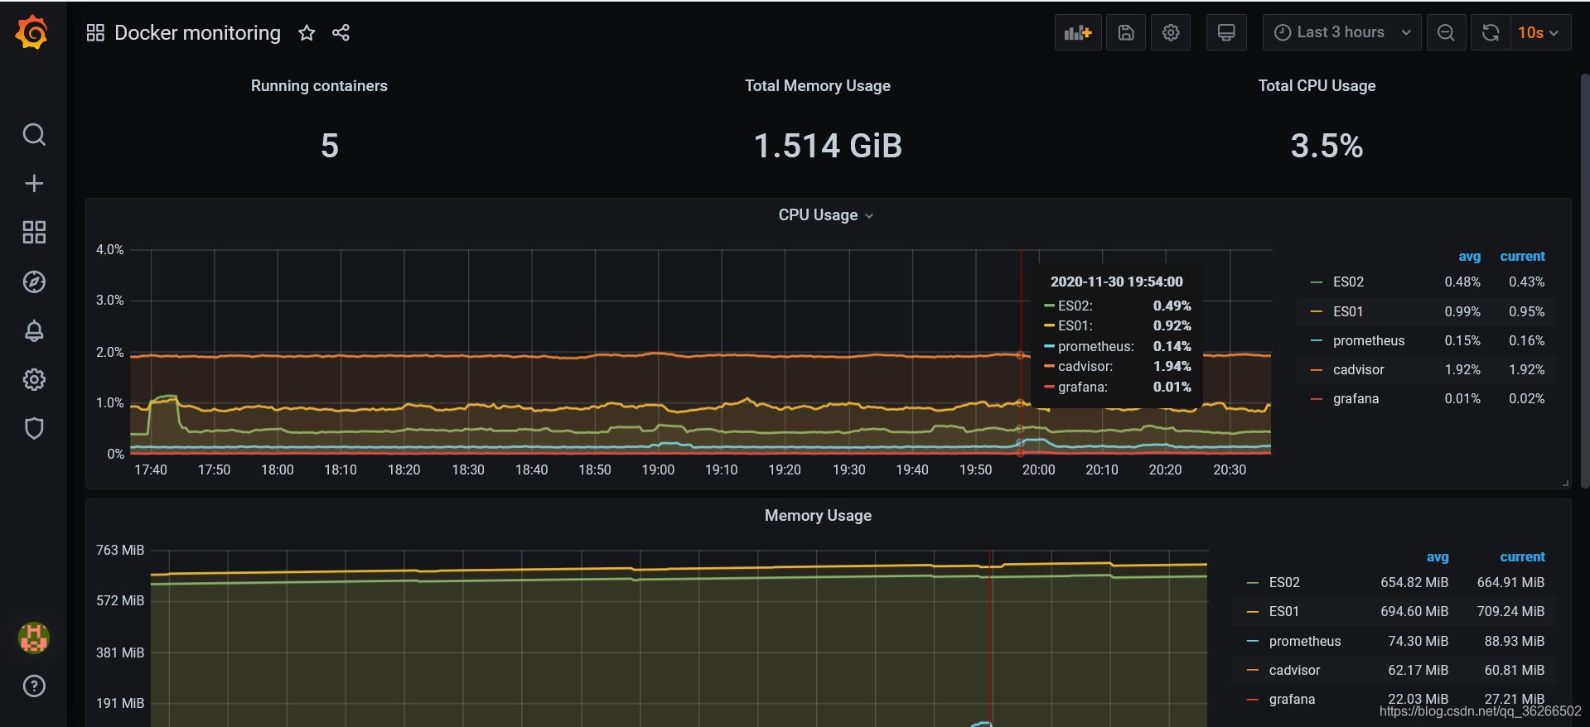The height and width of the screenshot is (727, 1590).
Task: Toggle grafana series in CPU legend
Action: (1356, 399)
